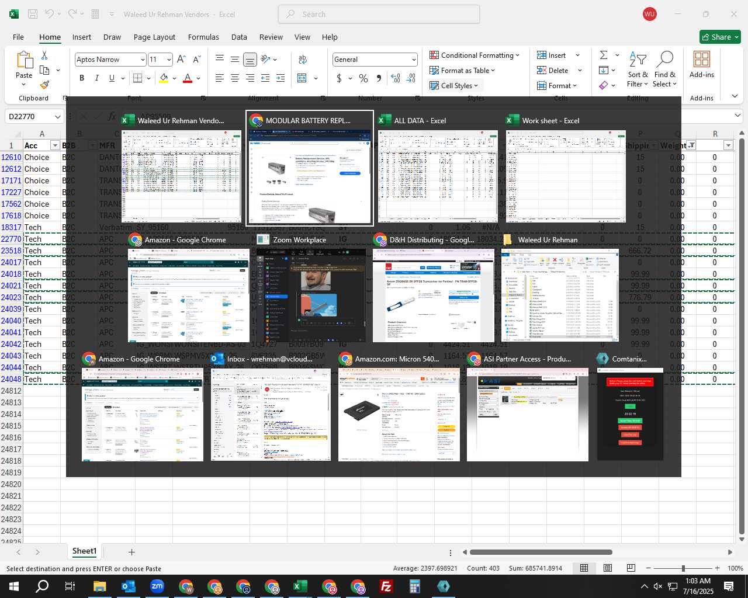Viewport: 748px width, 598px height.
Task: Click Windows Start button
Action: [14, 586]
